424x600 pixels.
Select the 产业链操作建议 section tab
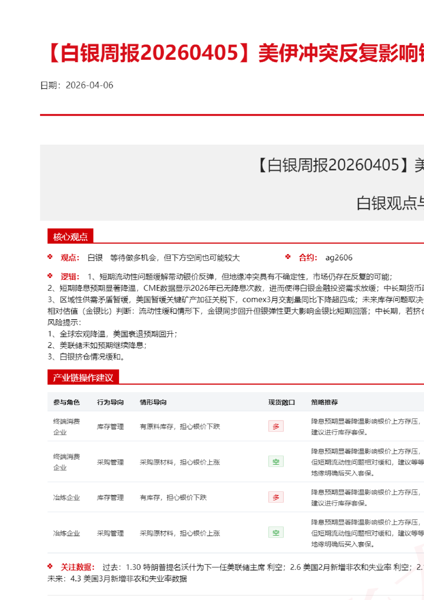click(83, 377)
